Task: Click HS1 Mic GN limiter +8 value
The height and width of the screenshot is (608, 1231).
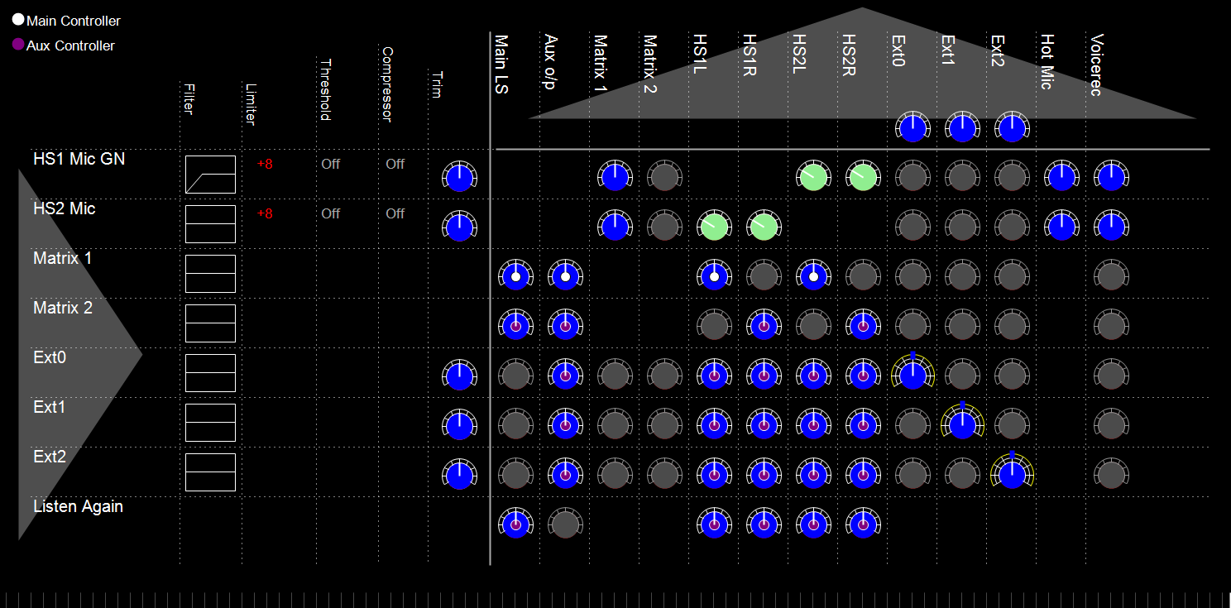Action: (x=265, y=164)
